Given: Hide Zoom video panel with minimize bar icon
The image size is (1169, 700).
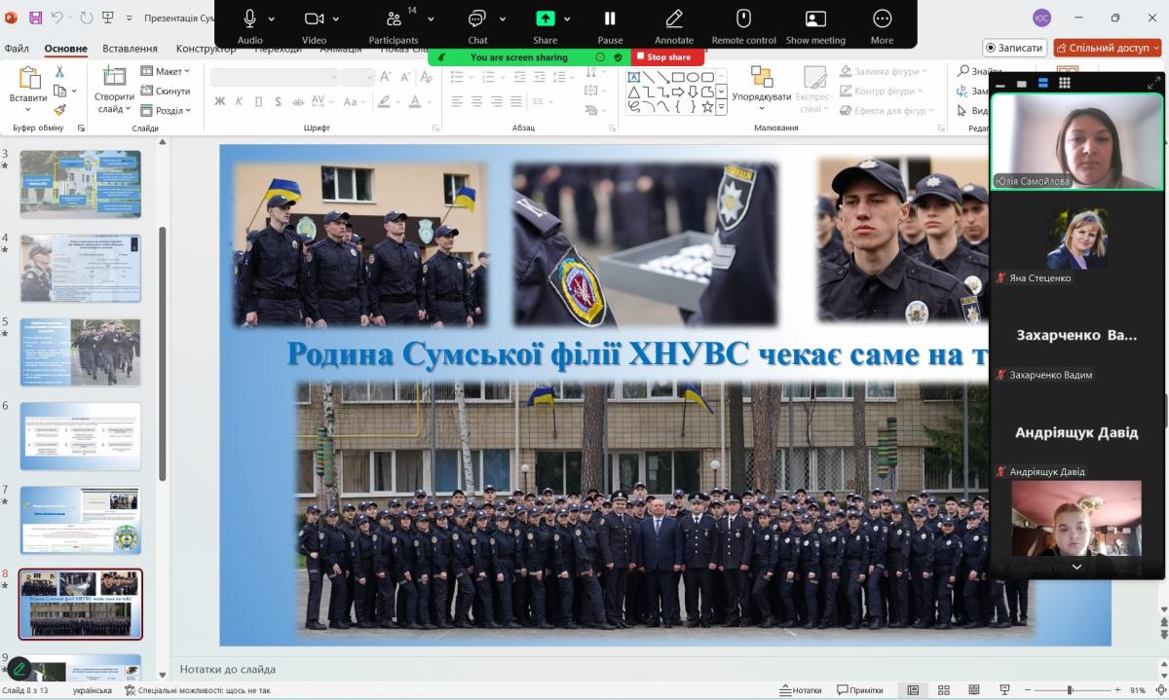Looking at the screenshot, I should pyautogui.click(x=1000, y=84).
